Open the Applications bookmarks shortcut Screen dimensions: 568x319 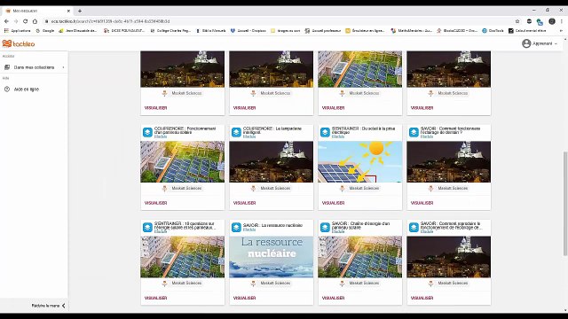point(18,31)
